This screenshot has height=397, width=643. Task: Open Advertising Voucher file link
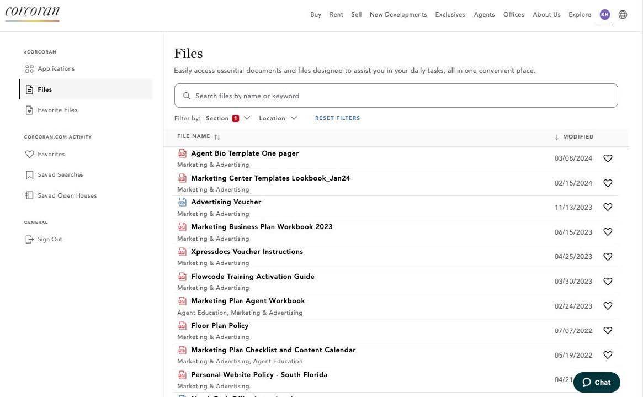pos(226,202)
